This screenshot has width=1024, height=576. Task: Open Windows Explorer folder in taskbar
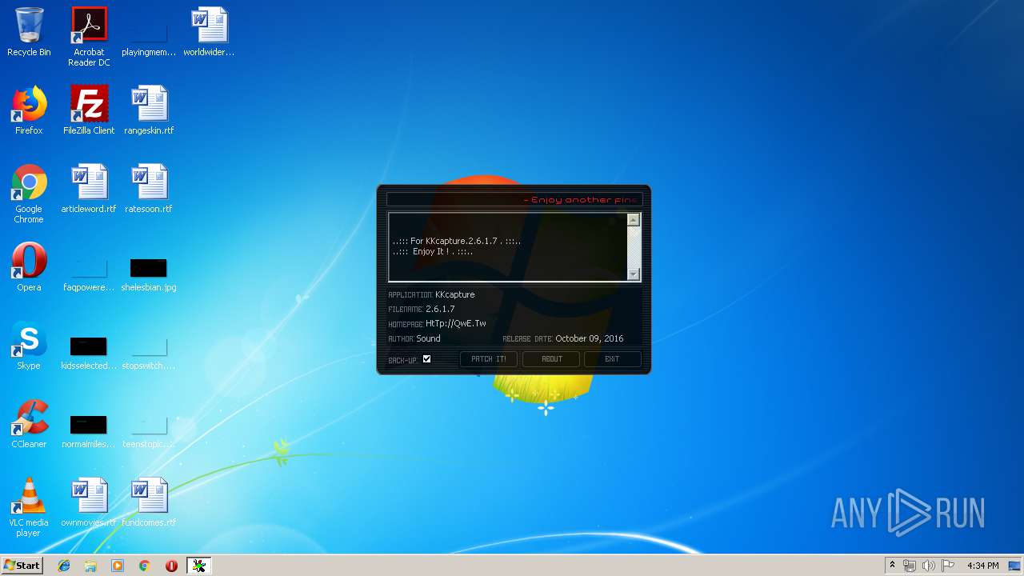click(90, 566)
